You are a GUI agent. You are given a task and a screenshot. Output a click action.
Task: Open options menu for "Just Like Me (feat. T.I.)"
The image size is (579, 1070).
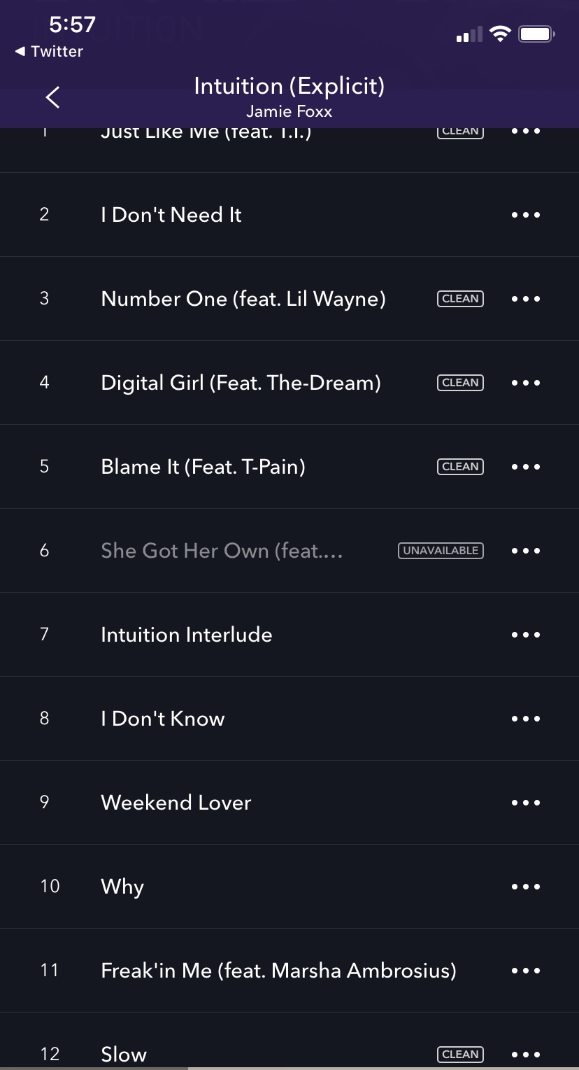(x=525, y=131)
